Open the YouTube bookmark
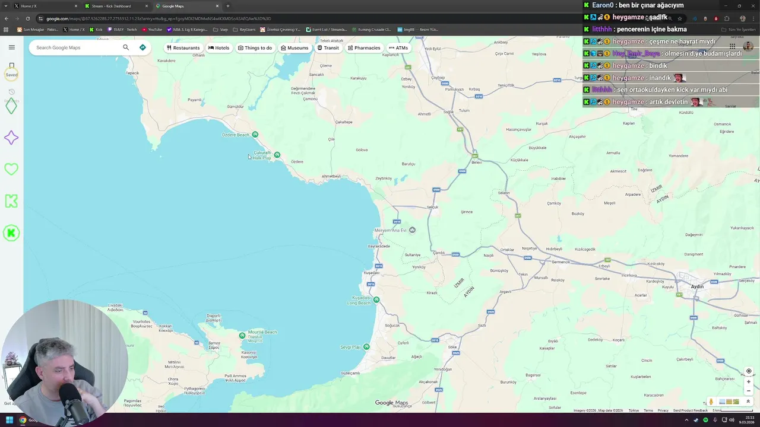Viewport: 760px width, 427px height. click(x=152, y=29)
